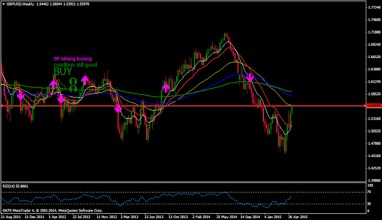Screen dimensions: 382x220
Task: Click the RSI scale value 30
Action: pyautogui.click(x=369, y=204)
